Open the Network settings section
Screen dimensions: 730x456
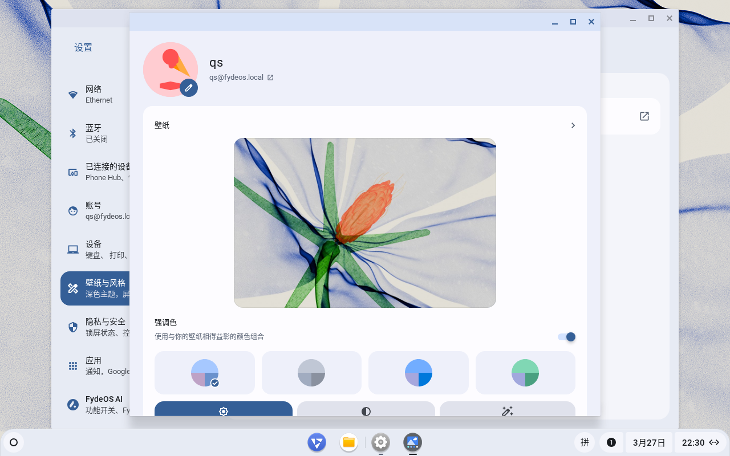pyautogui.click(x=94, y=95)
